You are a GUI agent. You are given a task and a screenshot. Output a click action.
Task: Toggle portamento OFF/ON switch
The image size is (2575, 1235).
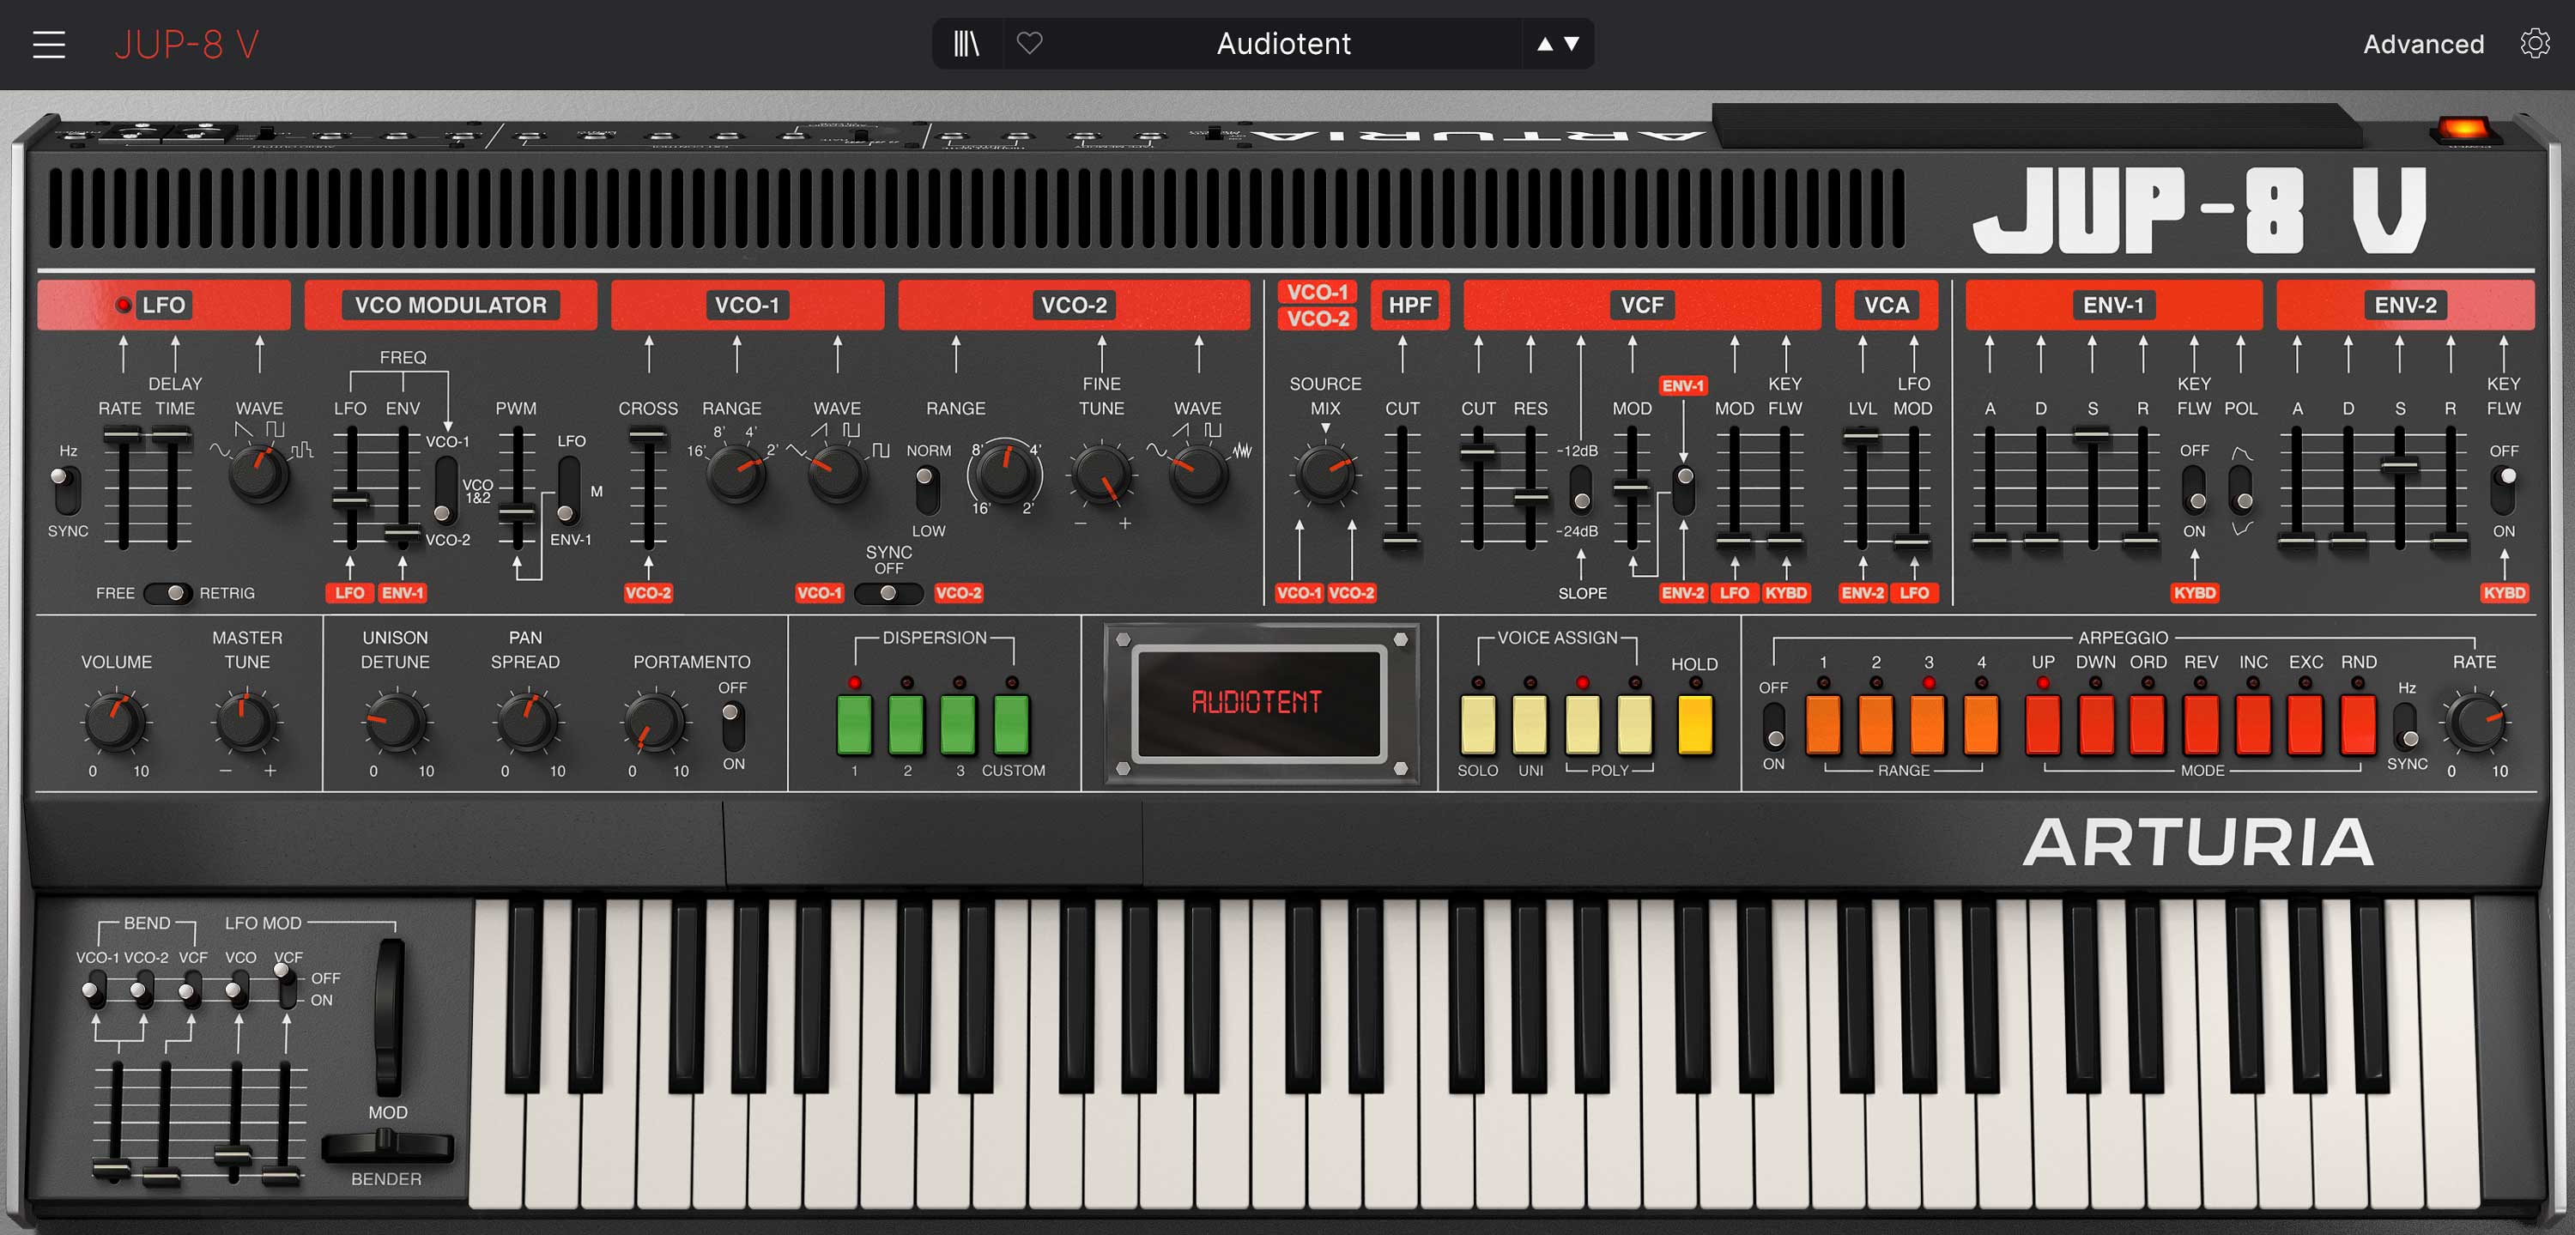click(x=733, y=726)
